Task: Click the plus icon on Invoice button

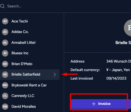Action: point(94,104)
